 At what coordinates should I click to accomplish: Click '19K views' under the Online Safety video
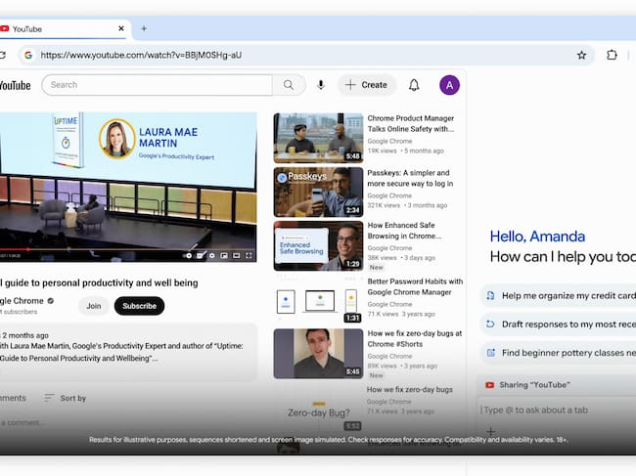(x=382, y=151)
